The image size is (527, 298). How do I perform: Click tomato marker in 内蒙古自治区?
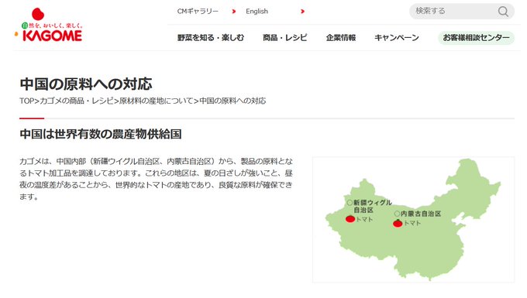pos(398,223)
